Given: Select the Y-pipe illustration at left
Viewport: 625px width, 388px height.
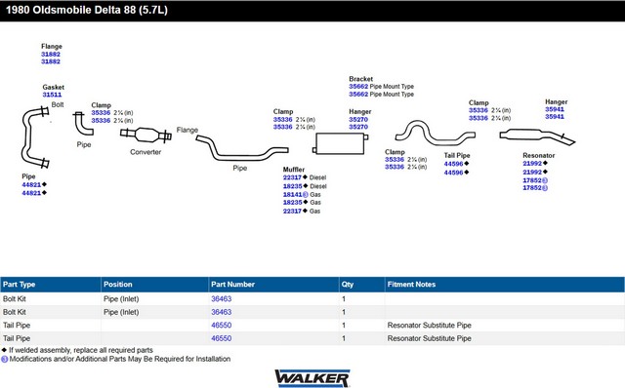Looking at the screenshot, I should (x=35, y=137).
